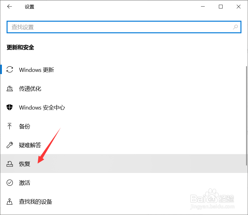Click the 设置 window title
Screen dimensions: 248x215
click(x=29, y=7)
